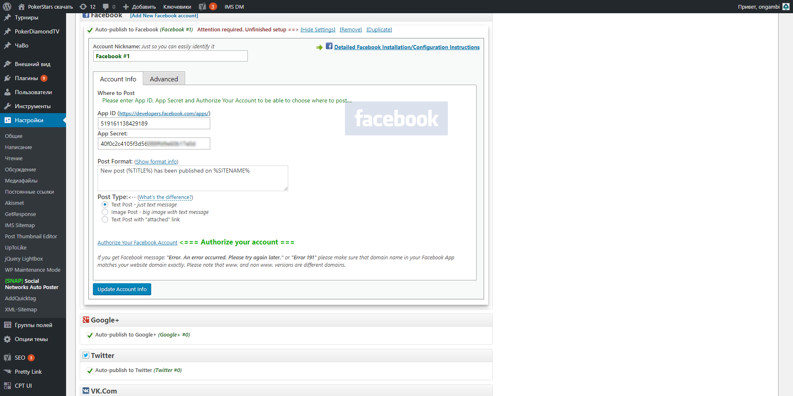Open Akismet settings page

pyautogui.click(x=14, y=203)
